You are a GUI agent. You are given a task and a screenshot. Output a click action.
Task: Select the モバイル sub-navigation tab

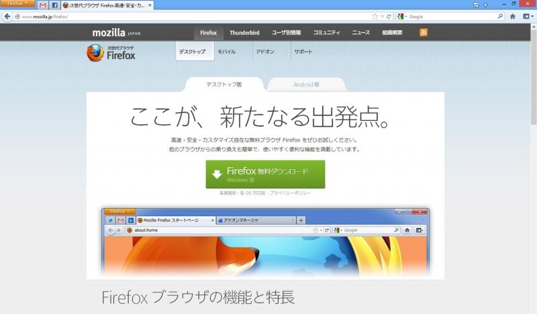226,52
